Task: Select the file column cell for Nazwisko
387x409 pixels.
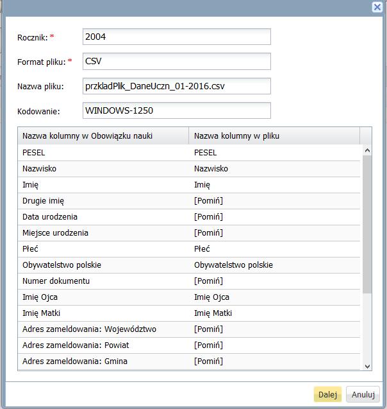Action: (x=274, y=169)
